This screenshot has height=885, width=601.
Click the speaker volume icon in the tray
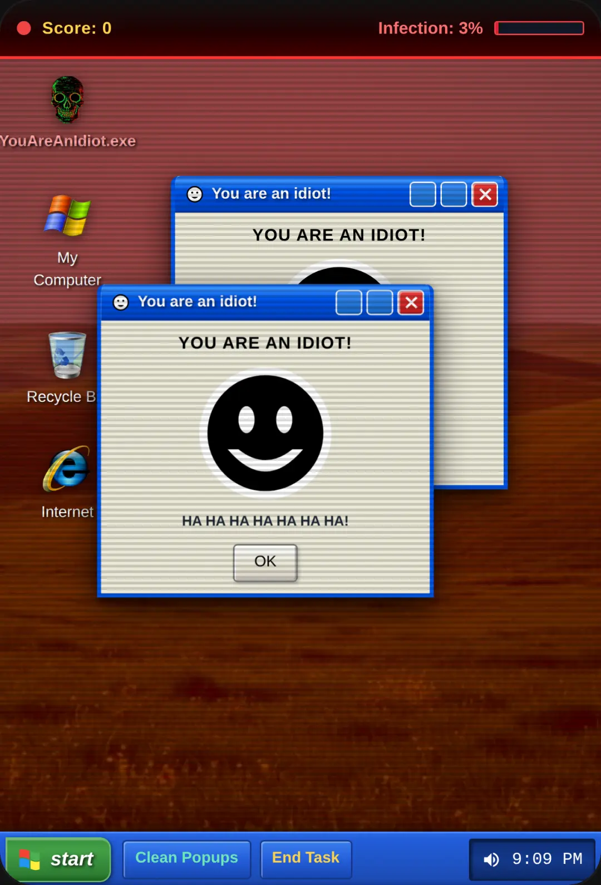pyautogui.click(x=491, y=859)
